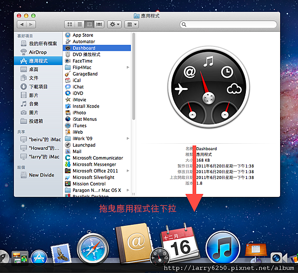This screenshot has width=298, height=273.
Task: Open AirDrop in the sidebar
Action: coord(38,52)
